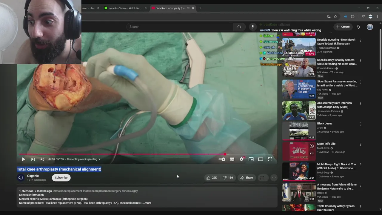The image size is (382, 215).
Task: Open options for 'Right Back at You' video
Action: point(361,165)
